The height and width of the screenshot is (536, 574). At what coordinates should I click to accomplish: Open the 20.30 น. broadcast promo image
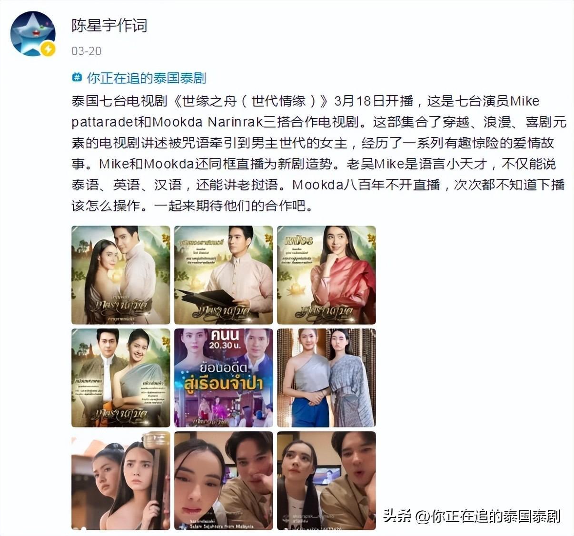(224, 378)
